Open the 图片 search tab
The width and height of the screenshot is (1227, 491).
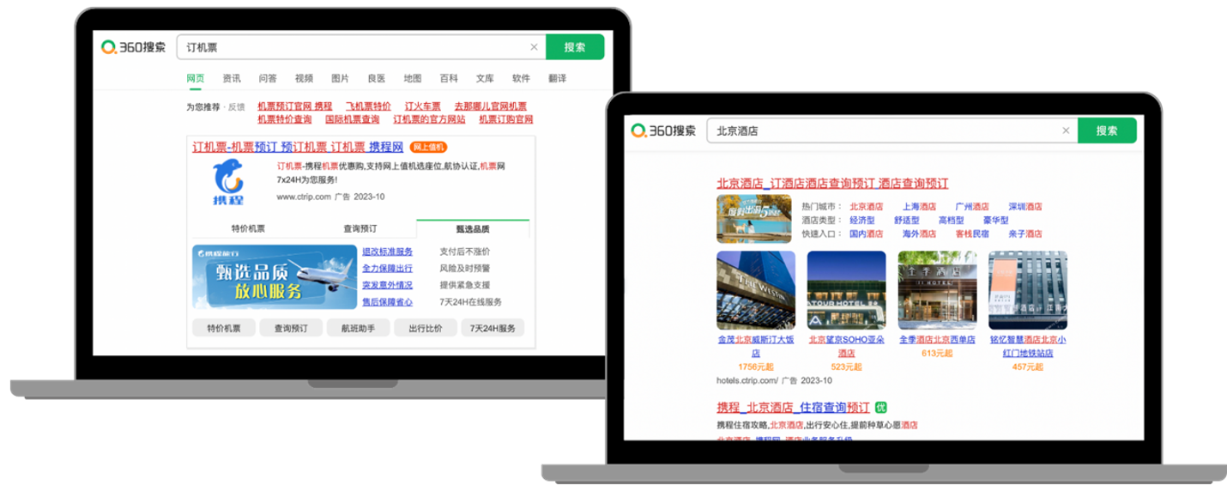pos(340,78)
